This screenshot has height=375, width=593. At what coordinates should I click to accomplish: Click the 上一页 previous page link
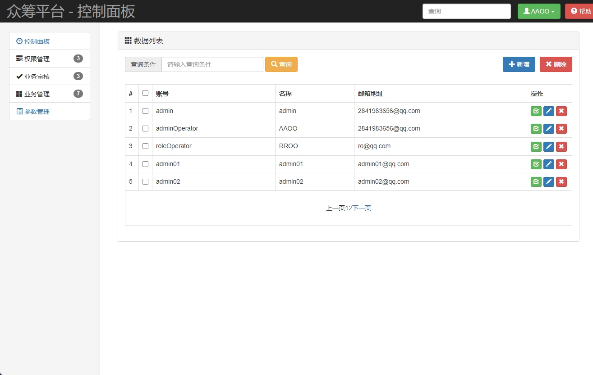[336, 208]
